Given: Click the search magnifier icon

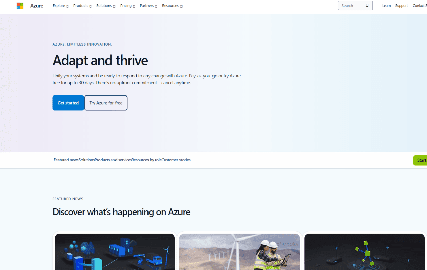Looking at the screenshot, I should pyautogui.click(x=367, y=5).
